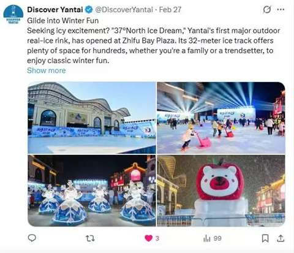294x253 pixels.
Task: Expand the post with Show more
Action: [x=47, y=70]
